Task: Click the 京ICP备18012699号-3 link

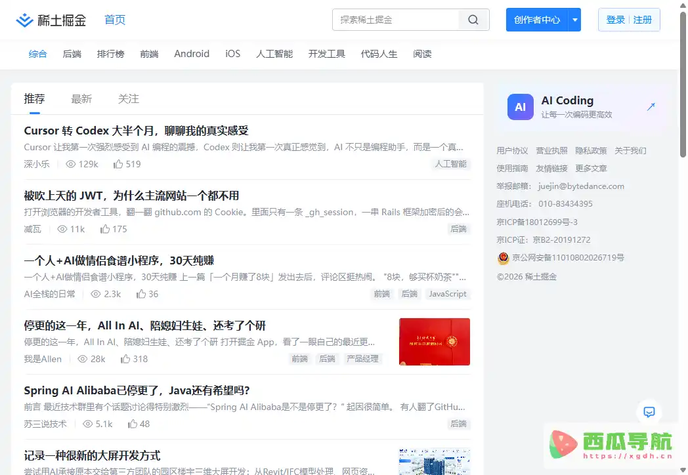Action: 537,222
